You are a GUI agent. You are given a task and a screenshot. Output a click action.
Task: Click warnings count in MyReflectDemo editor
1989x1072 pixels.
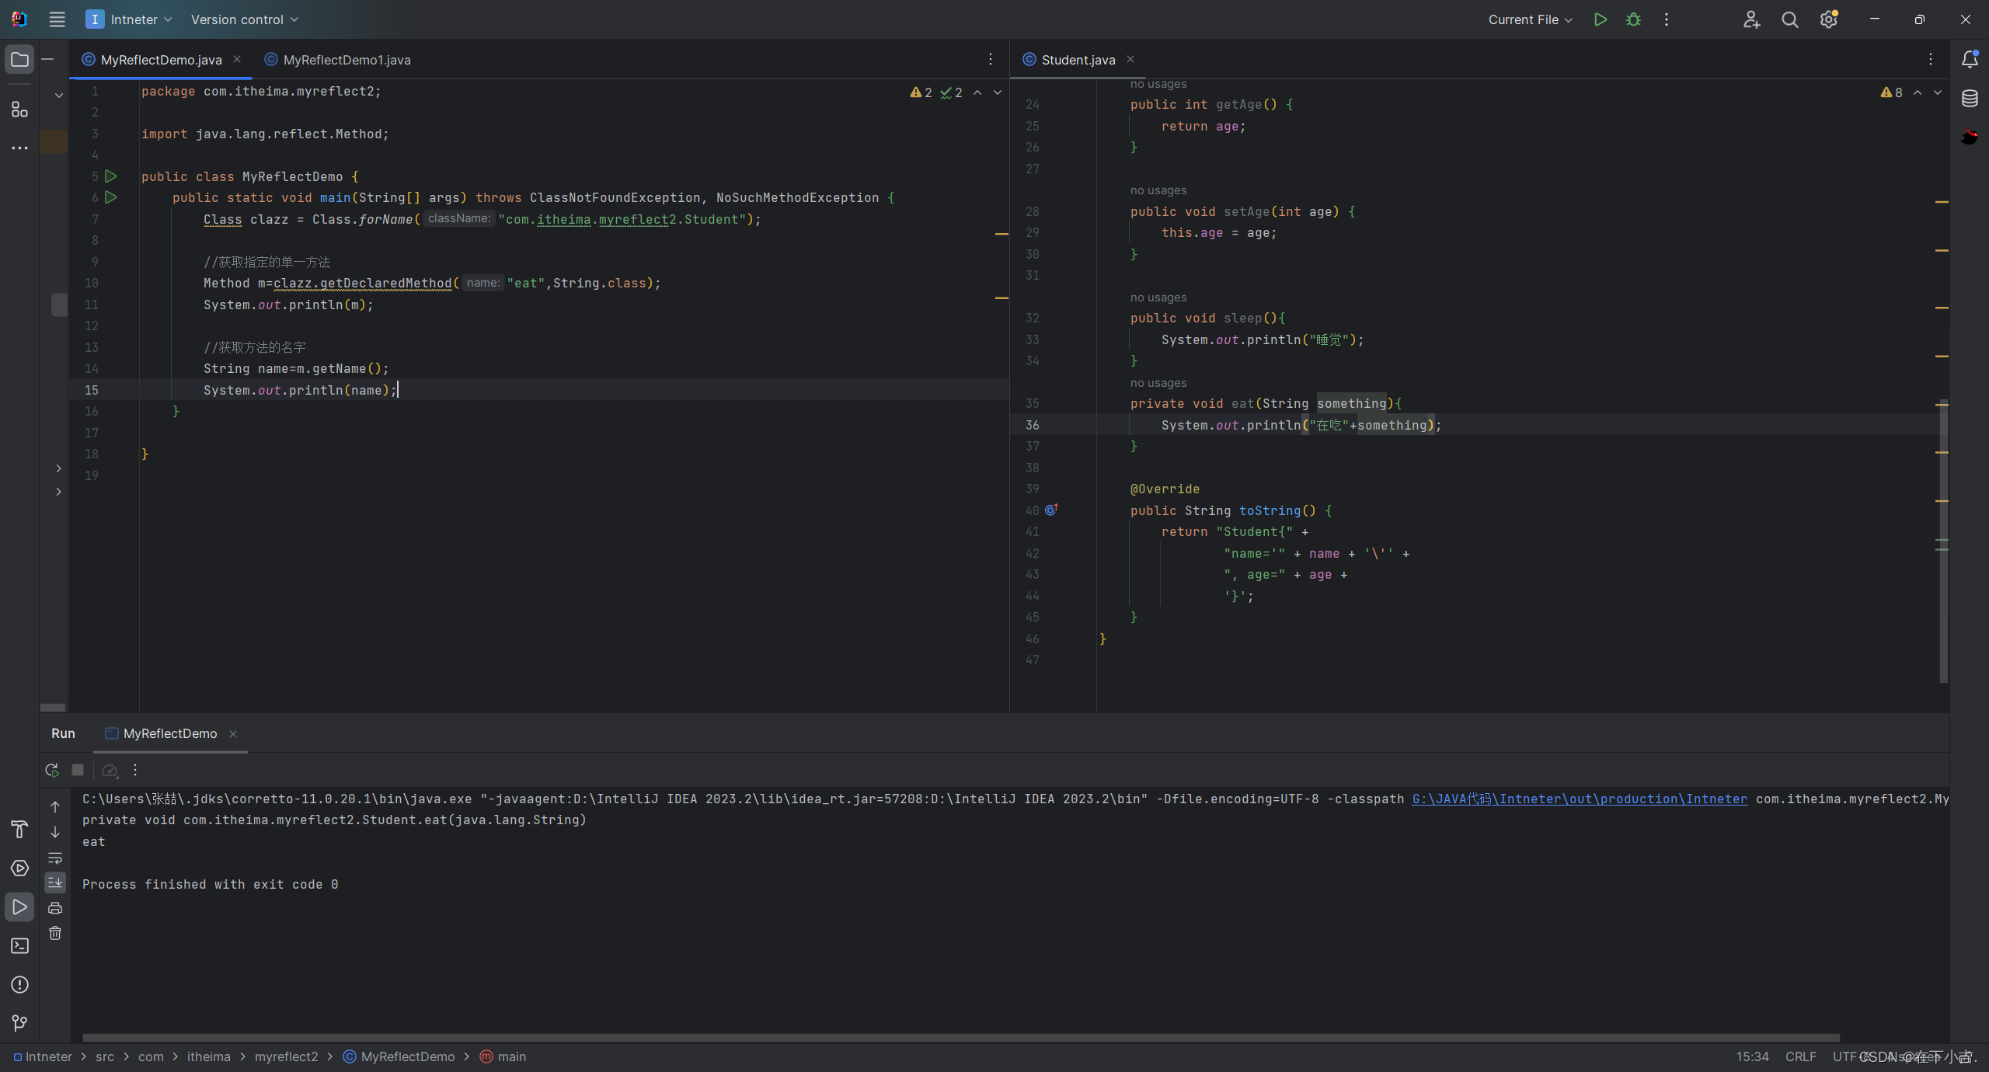point(921,92)
